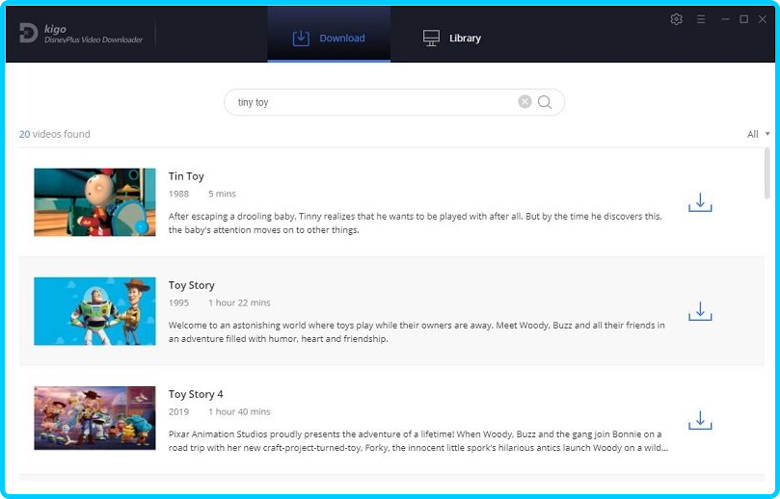Click the Toy Story 4 title
The width and height of the screenshot is (780, 499).
coord(196,394)
